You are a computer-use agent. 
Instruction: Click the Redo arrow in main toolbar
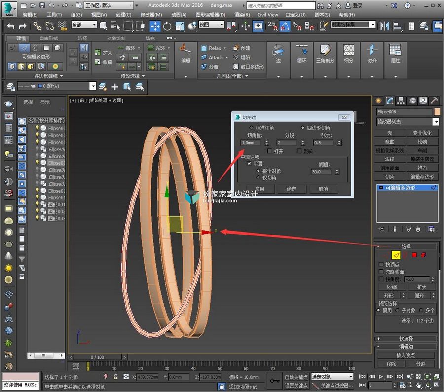tap(23, 26)
